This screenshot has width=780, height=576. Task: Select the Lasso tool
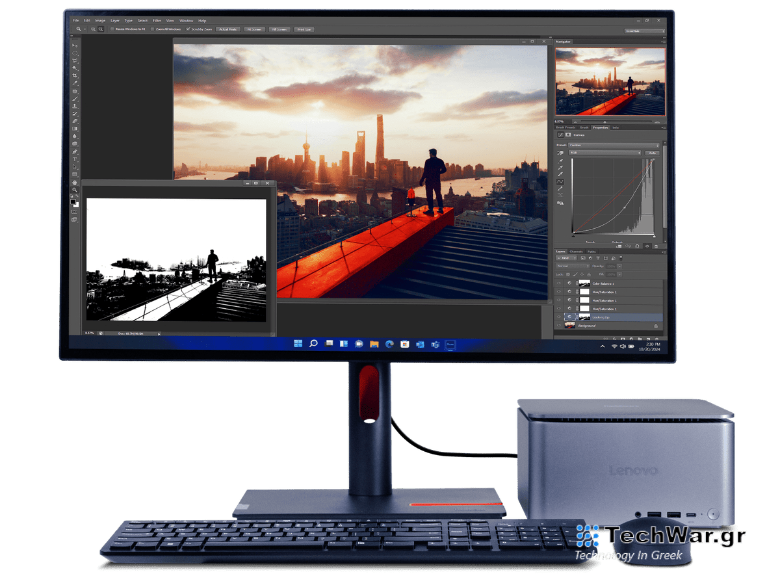[75, 60]
